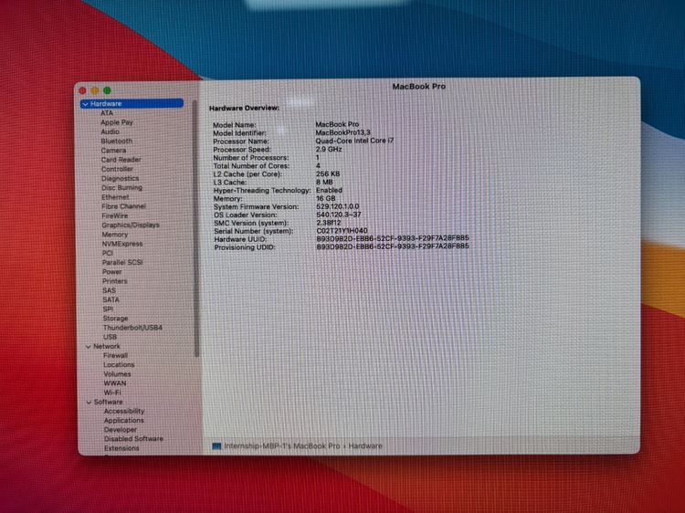Click System Firmware Version value 529.120.1.0.0
The width and height of the screenshot is (685, 513).
tap(338, 206)
